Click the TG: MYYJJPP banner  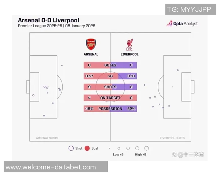(x=189, y=9)
